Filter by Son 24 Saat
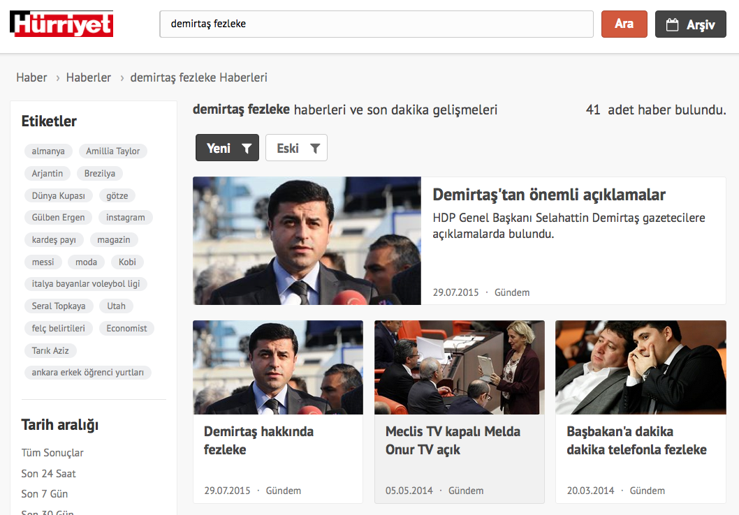 48,473
